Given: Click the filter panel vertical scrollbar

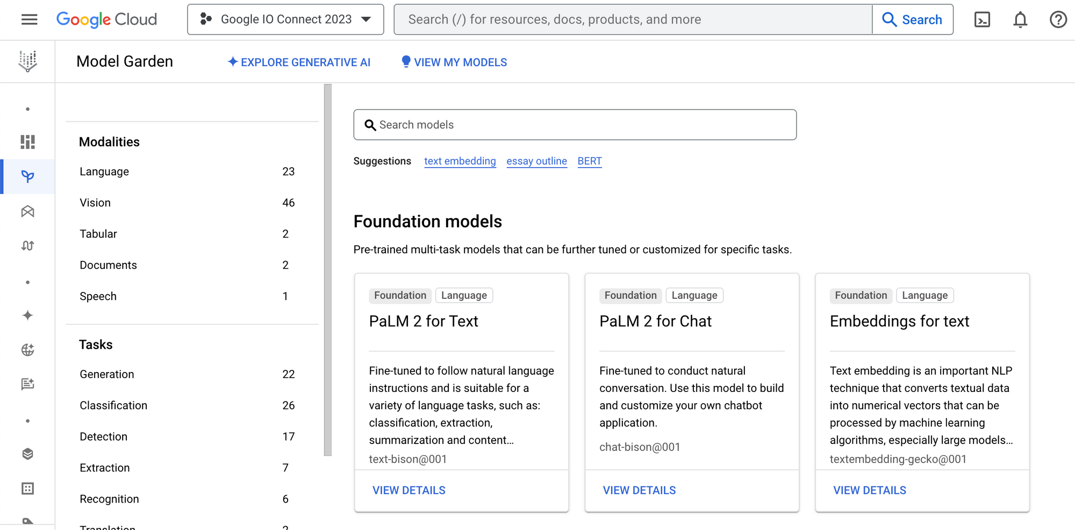Looking at the screenshot, I should 328,269.
